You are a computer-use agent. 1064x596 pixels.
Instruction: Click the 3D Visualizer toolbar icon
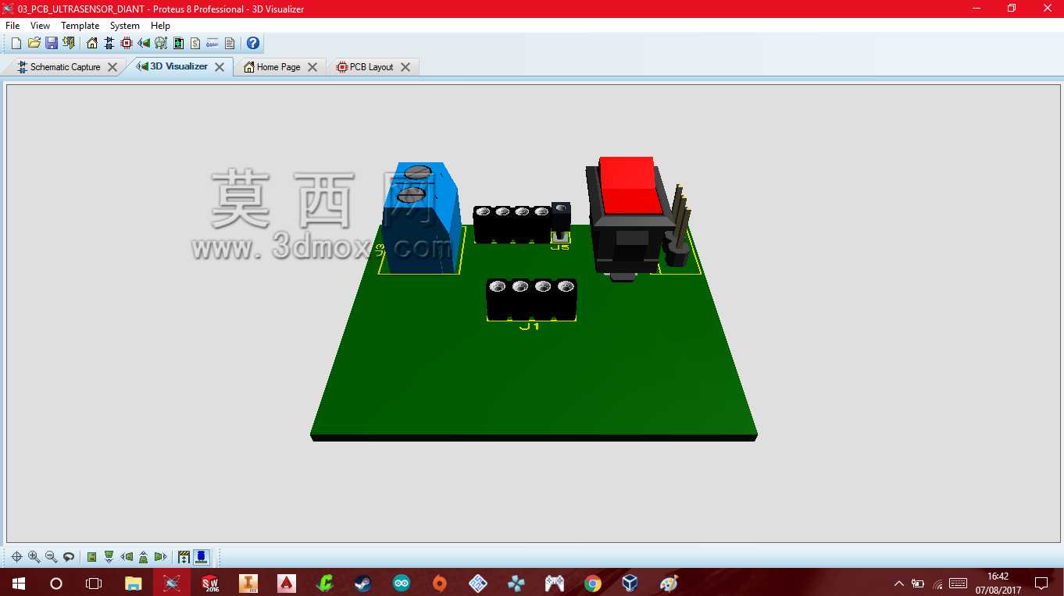pyautogui.click(x=144, y=43)
